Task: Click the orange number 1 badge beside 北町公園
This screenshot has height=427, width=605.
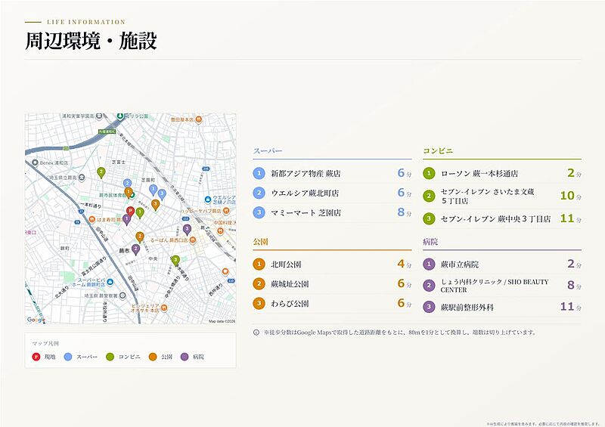Action: [x=259, y=265]
